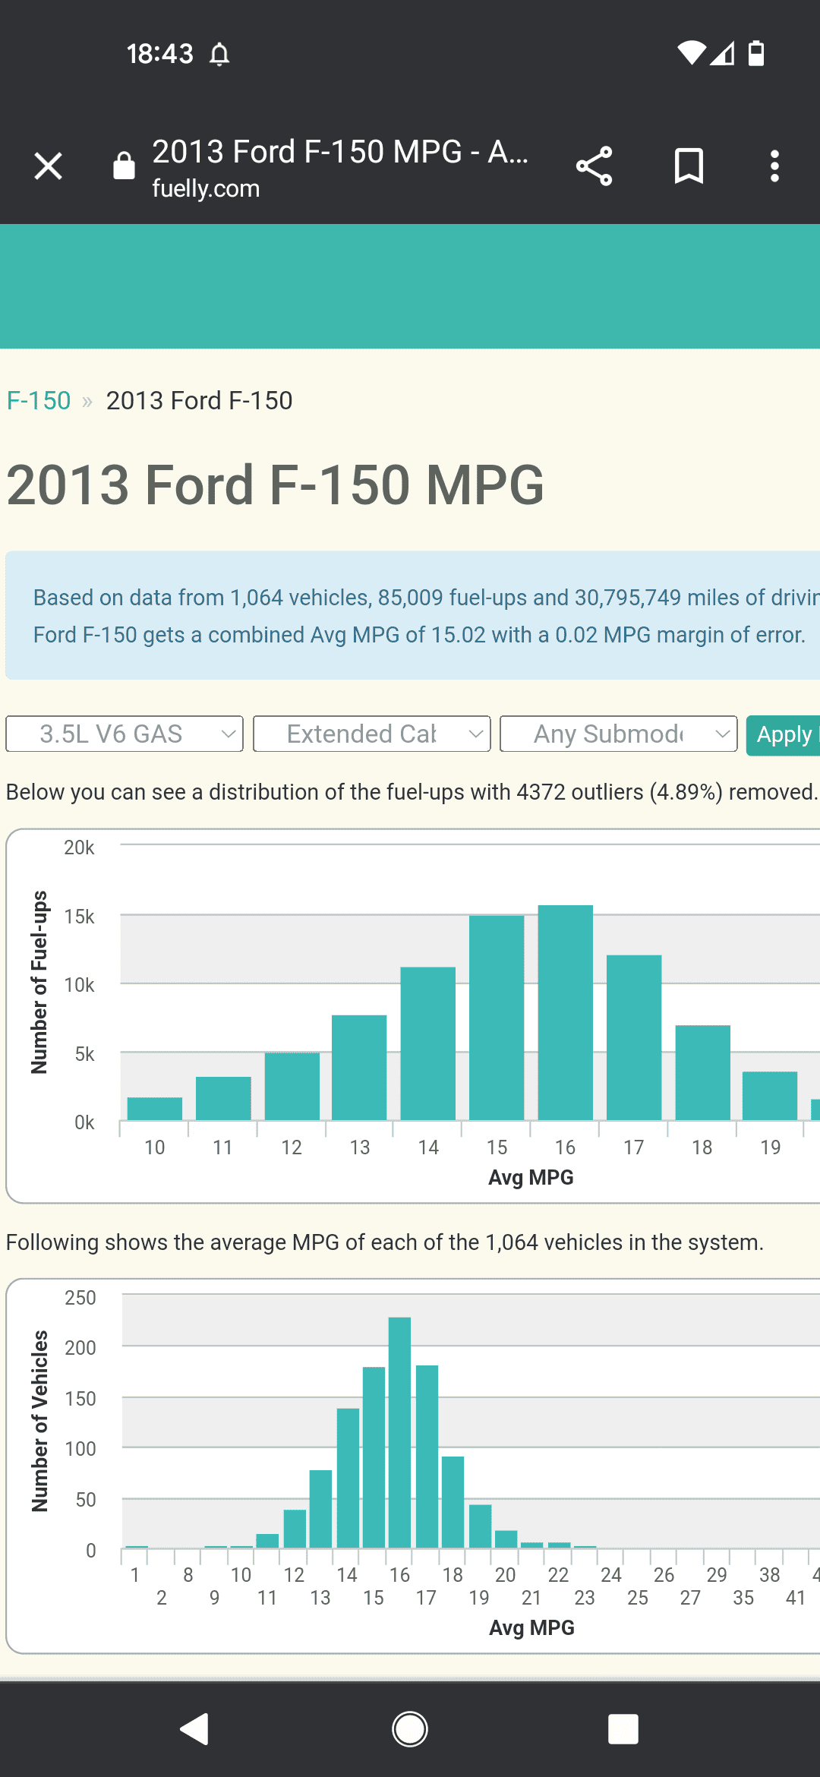Close the browser custom tab
This screenshot has height=1777, width=820.
pyautogui.click(x=48, y=166)
